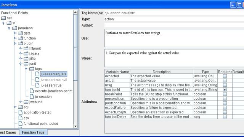
Task: Collapse the junit tree node
Action: tap(20, 64)
